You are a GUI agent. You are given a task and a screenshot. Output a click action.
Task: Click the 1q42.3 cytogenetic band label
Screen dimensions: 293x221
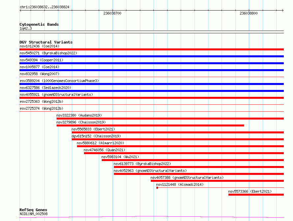26,28
